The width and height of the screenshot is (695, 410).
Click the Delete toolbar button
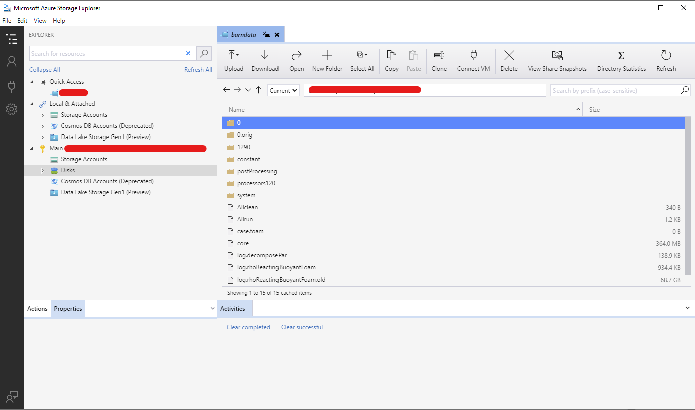509,61
